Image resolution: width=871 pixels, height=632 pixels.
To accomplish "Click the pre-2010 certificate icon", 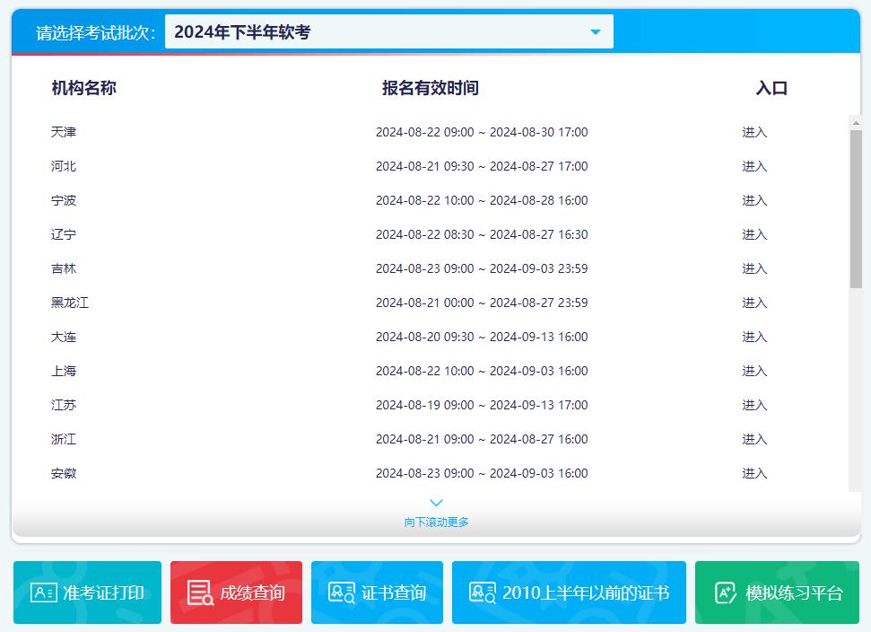I will point(483,592).
